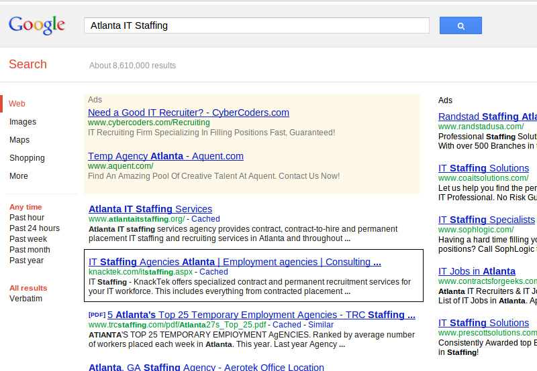This screenshot has width=537, height=371.
Task: Open the Randstad Staffing sidebar ad
Action: [x=487, y=117]
